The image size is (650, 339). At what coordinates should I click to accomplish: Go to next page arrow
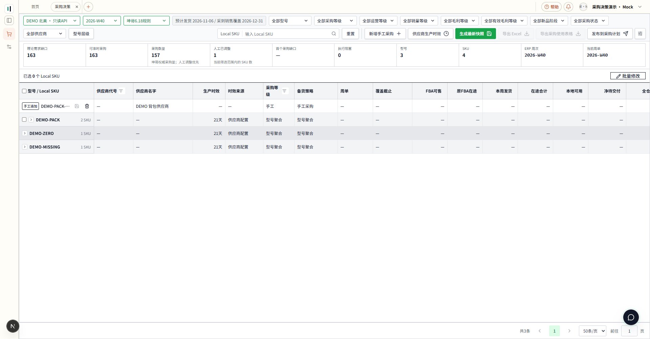(569, 331)
